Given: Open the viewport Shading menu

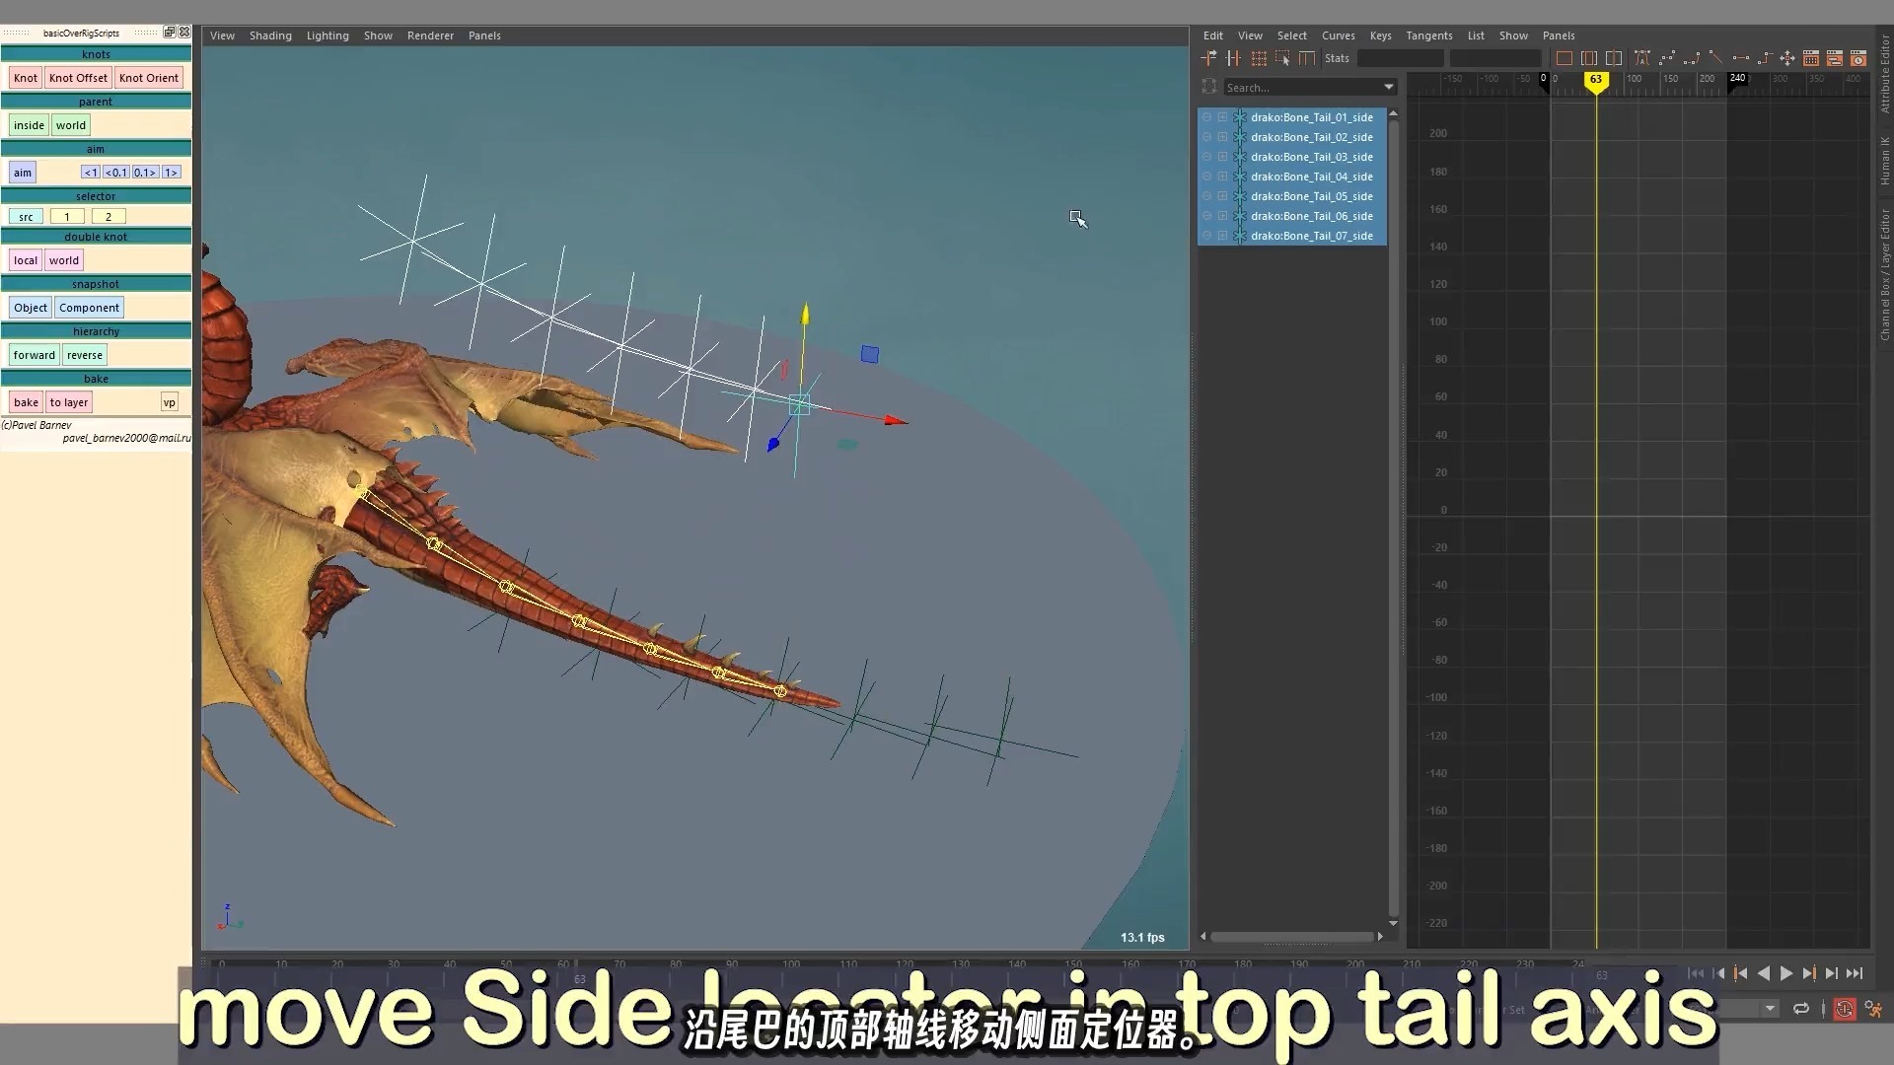Looking at the screenshot, I should coord(269,35).
